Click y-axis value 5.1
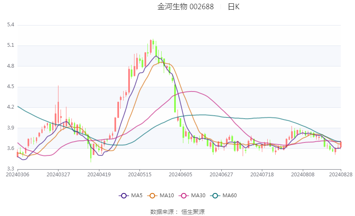355x216 pixels. pos(10,45)
